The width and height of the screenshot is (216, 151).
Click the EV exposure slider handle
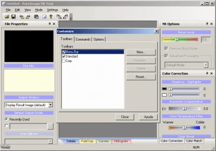coord(185,109)
